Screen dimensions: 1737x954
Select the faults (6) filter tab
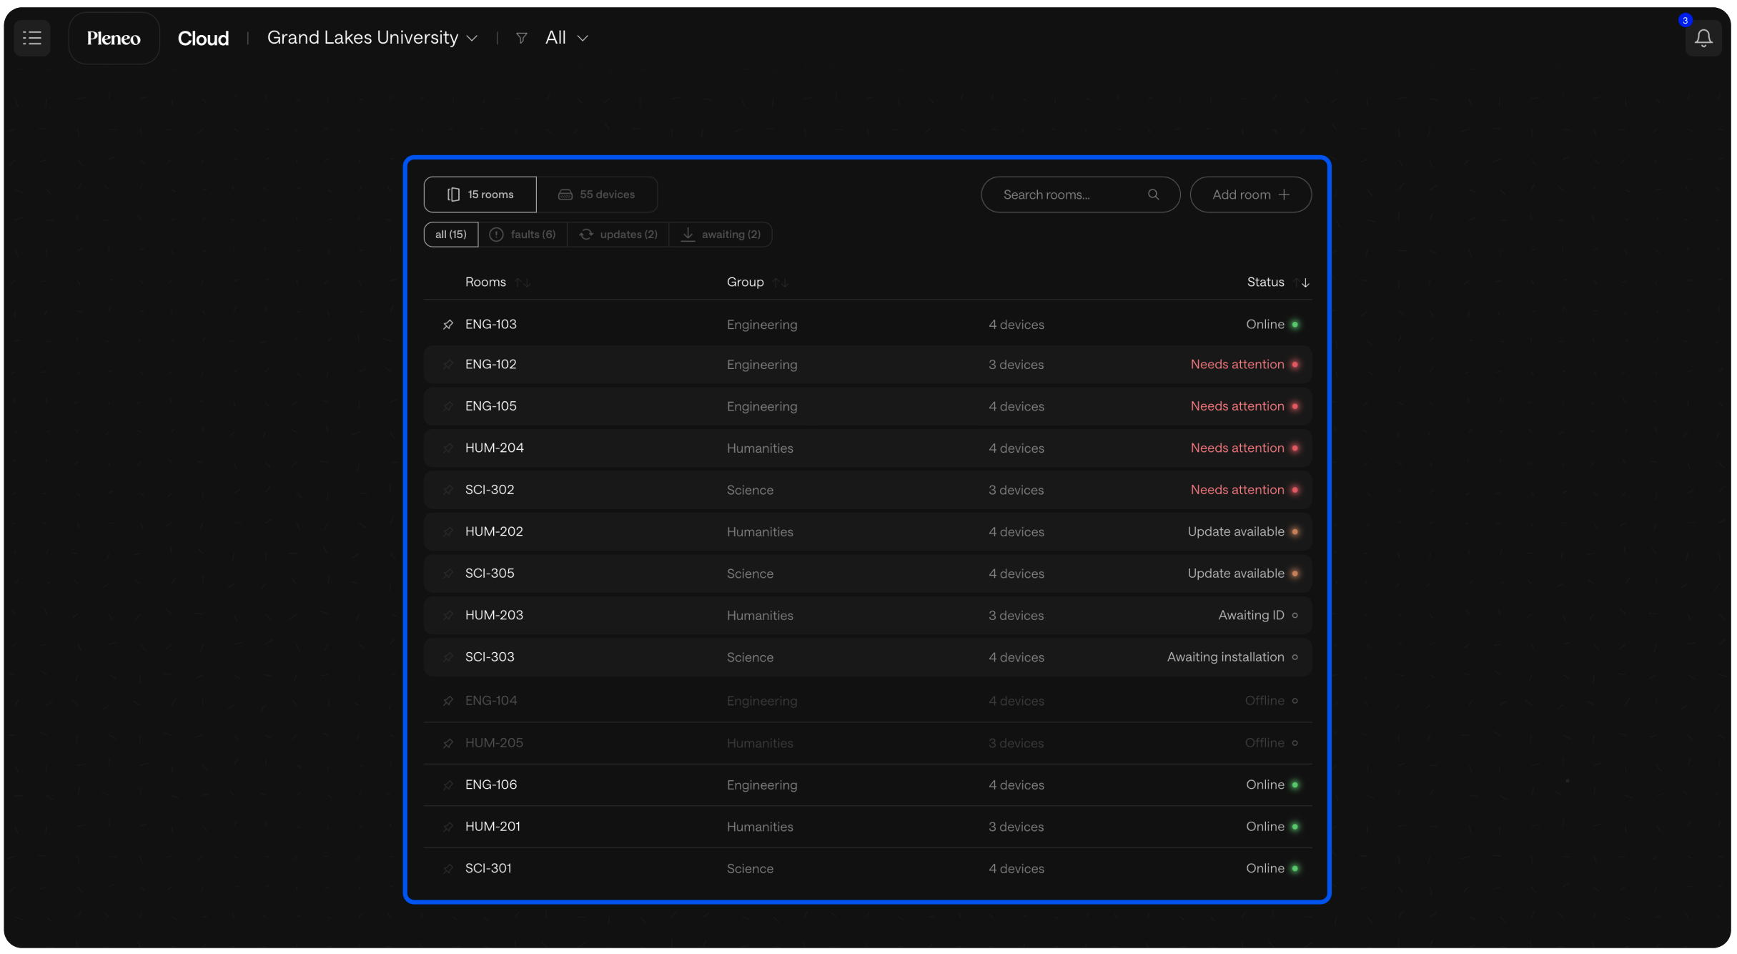pyautogui.click(x=523, y=235)
